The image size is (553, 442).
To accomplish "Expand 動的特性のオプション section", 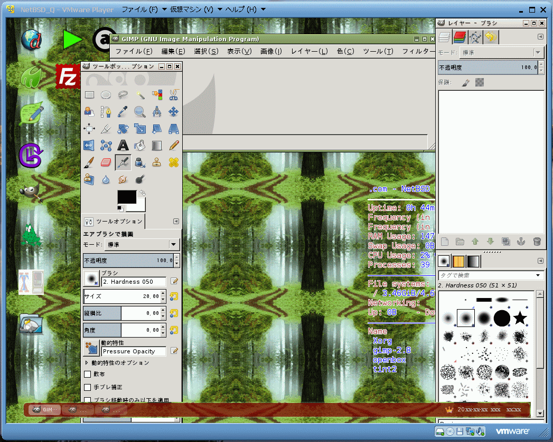I will click(x=87, y=363).
